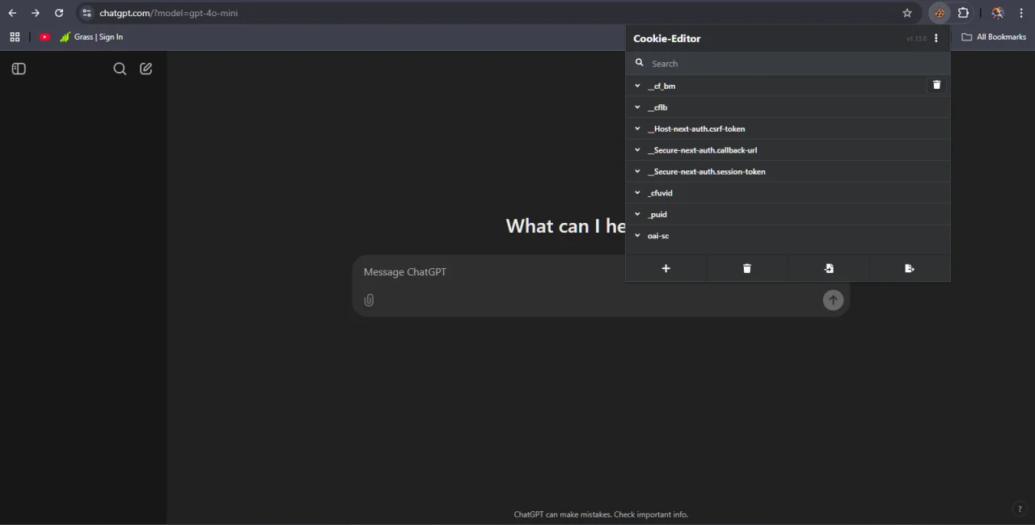1035x525 pixels.
Task: Delete the __cf_bm cookie via trash icon
Action: 936,85
